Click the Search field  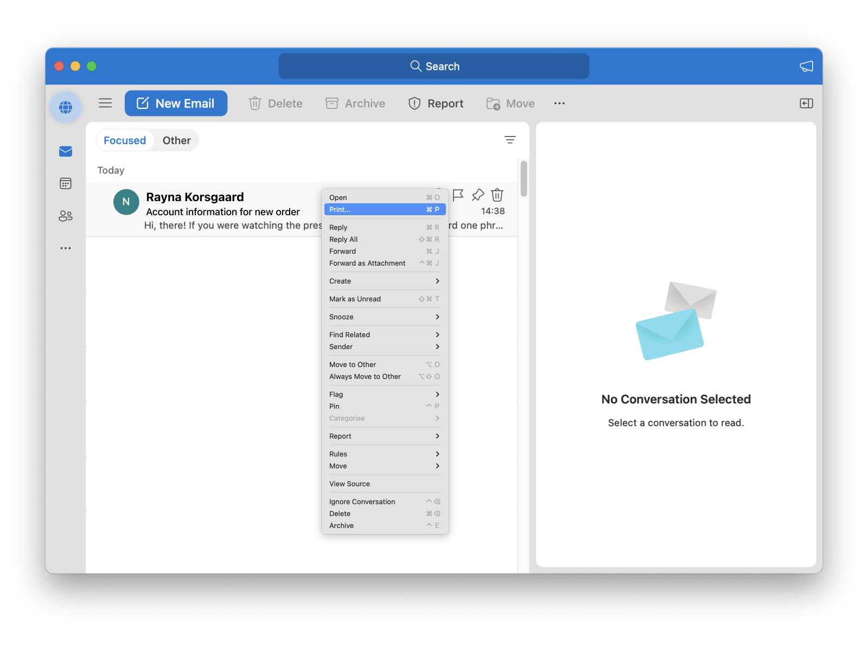point(433,66)
